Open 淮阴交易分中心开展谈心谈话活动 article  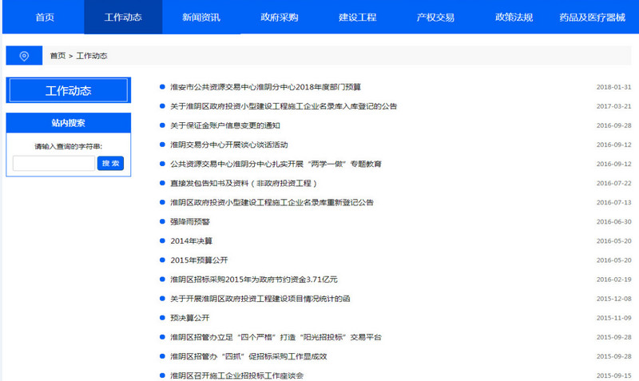click(x=228, y=145)
